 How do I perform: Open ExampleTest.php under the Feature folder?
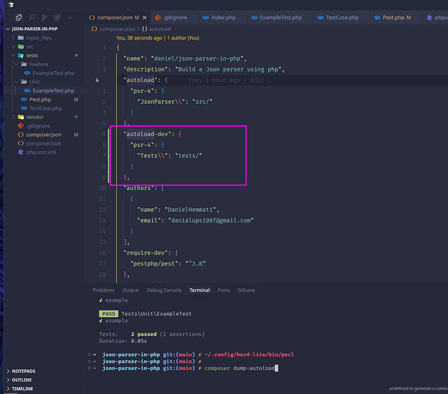[53, 73]
